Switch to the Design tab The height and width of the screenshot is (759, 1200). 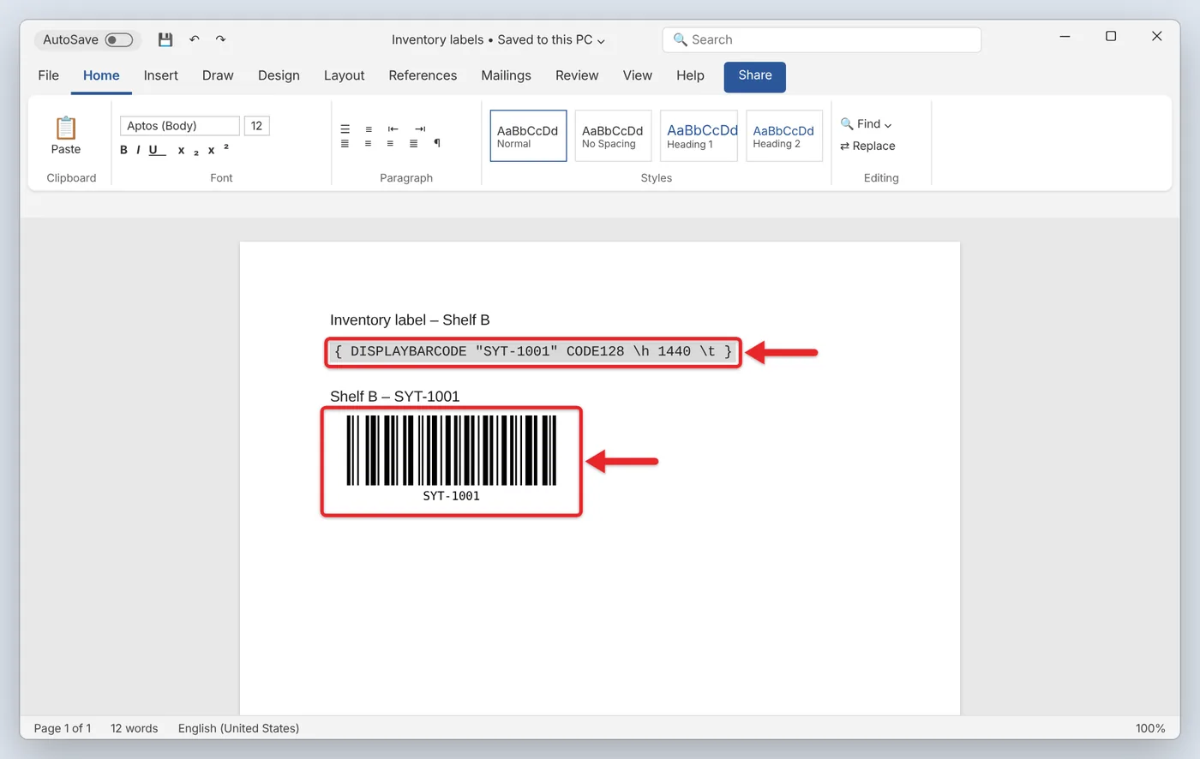tap(279, 75)
